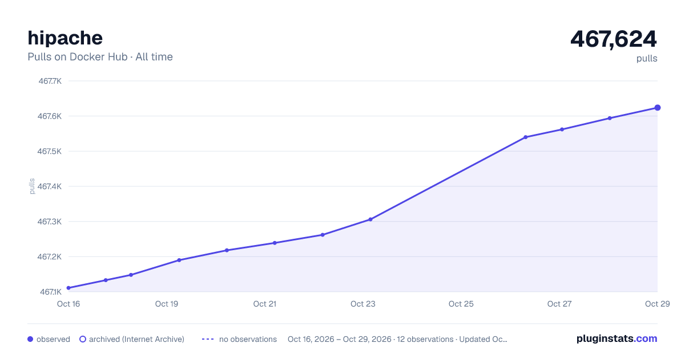Screen dimensions: 685x359
Task: Click the Oct 16 x-axis label
Action: (x=68, y=304)
